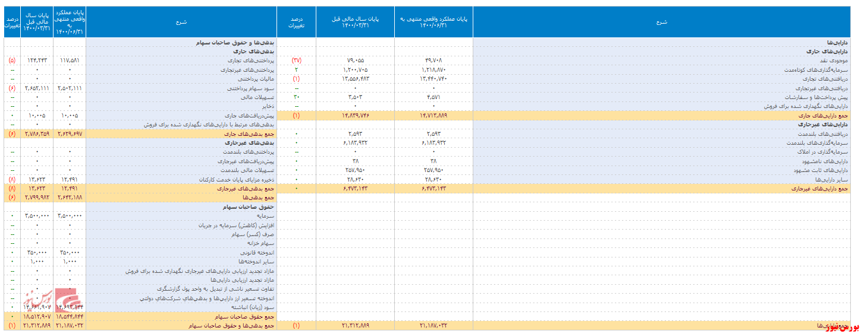
Task: Click assets-side grand total ۲۱,۱۸۷,۰۳۲
Action: pyautogui.click(x=433, y=326)
